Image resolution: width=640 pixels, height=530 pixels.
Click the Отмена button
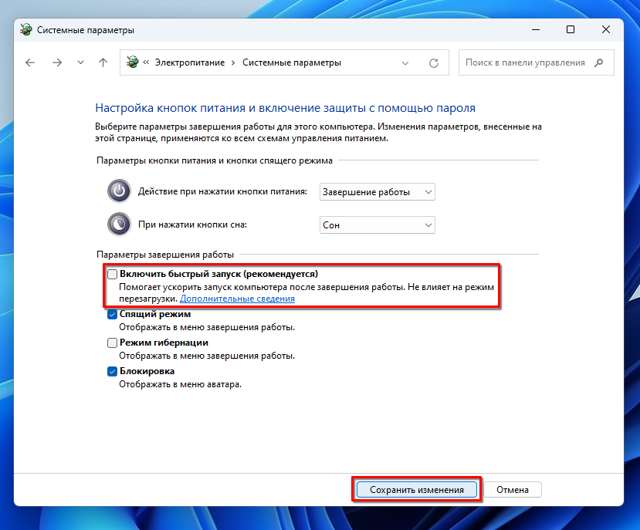coord(513,490)
